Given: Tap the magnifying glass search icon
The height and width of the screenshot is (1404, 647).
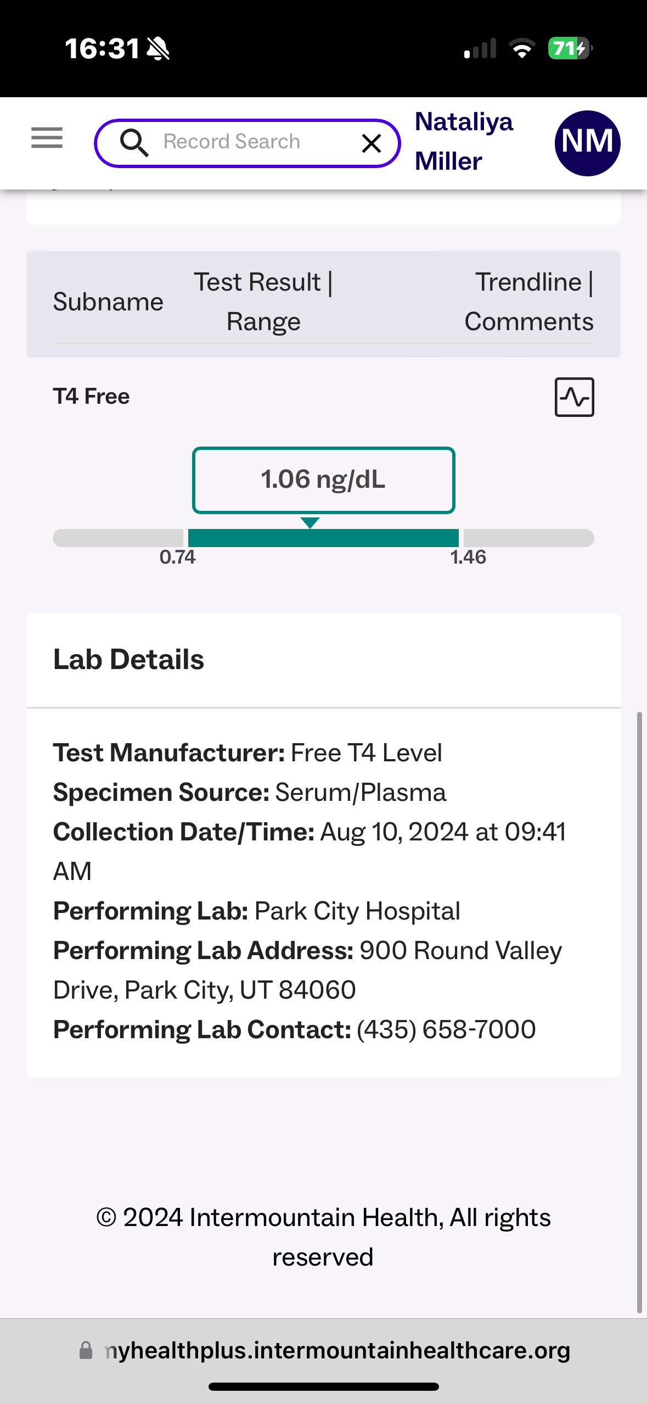Looking at the screenshot, I should coord(134,143).
